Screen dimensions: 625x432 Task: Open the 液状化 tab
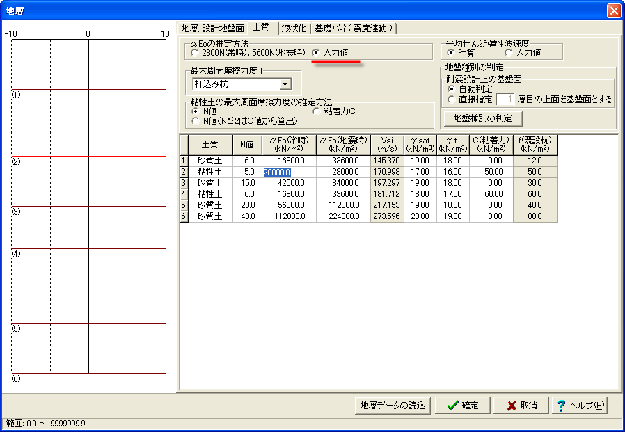pyautogui.click(x=294, y=29)
